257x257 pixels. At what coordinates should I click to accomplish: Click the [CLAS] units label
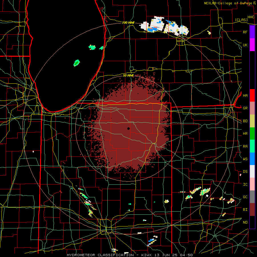[x=241, y=20]
